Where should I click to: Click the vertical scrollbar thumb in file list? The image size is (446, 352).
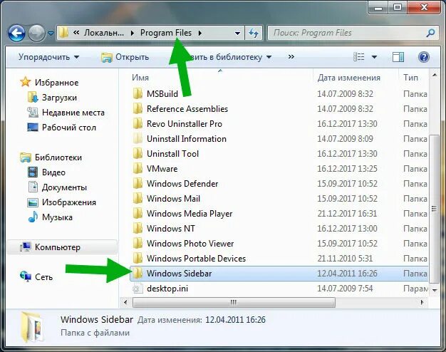[434, 209]
